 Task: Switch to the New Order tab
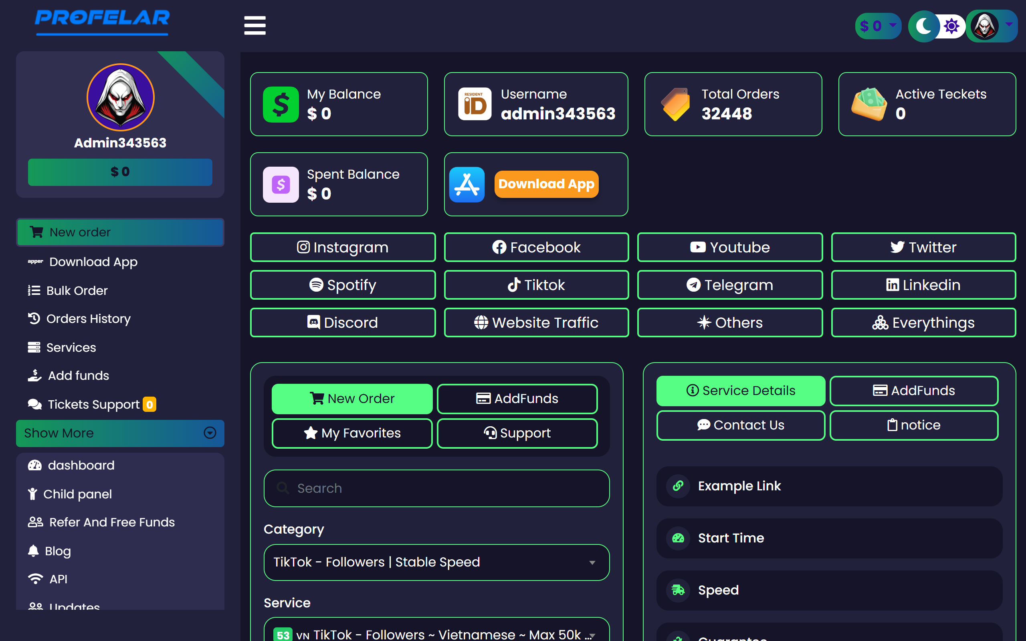tap(352, 399)
